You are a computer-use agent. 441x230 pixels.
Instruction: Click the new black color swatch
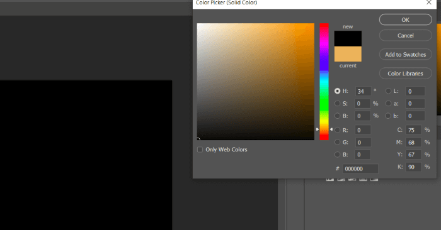(348, 39)
